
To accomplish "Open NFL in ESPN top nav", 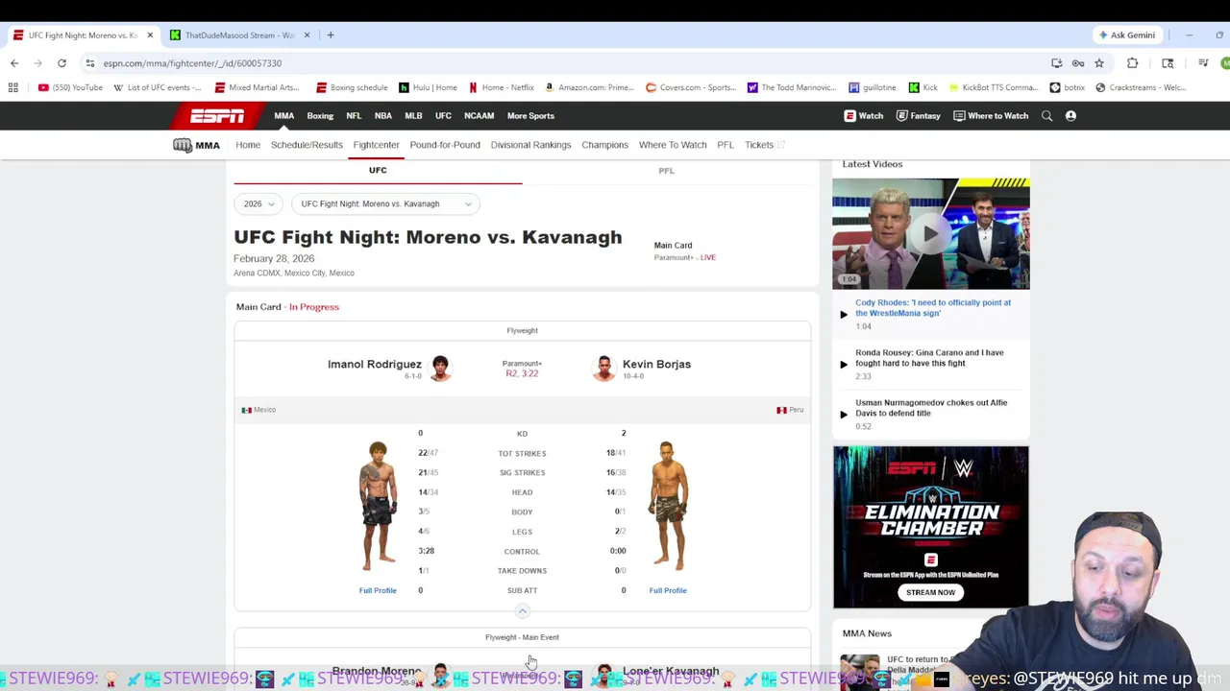I will click(x=354, y=116).
